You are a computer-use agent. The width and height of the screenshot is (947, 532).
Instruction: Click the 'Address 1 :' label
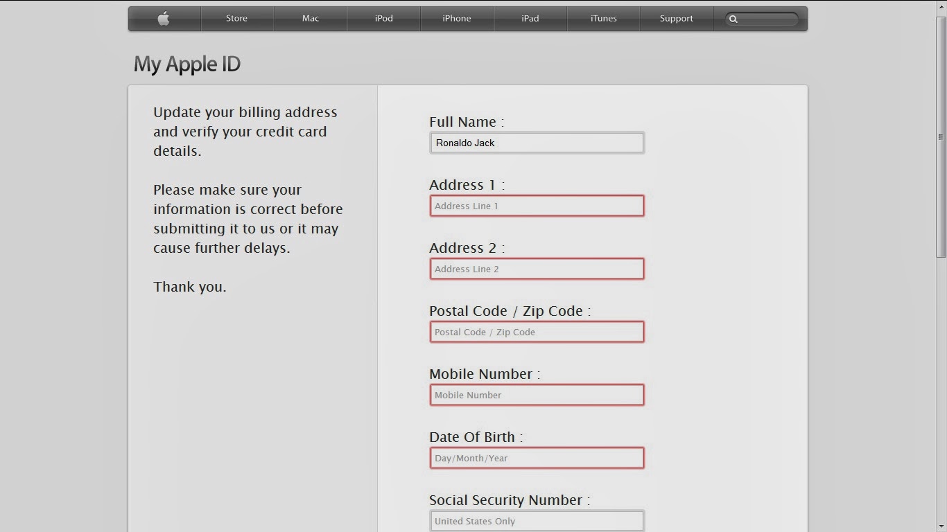click(467, 185)
